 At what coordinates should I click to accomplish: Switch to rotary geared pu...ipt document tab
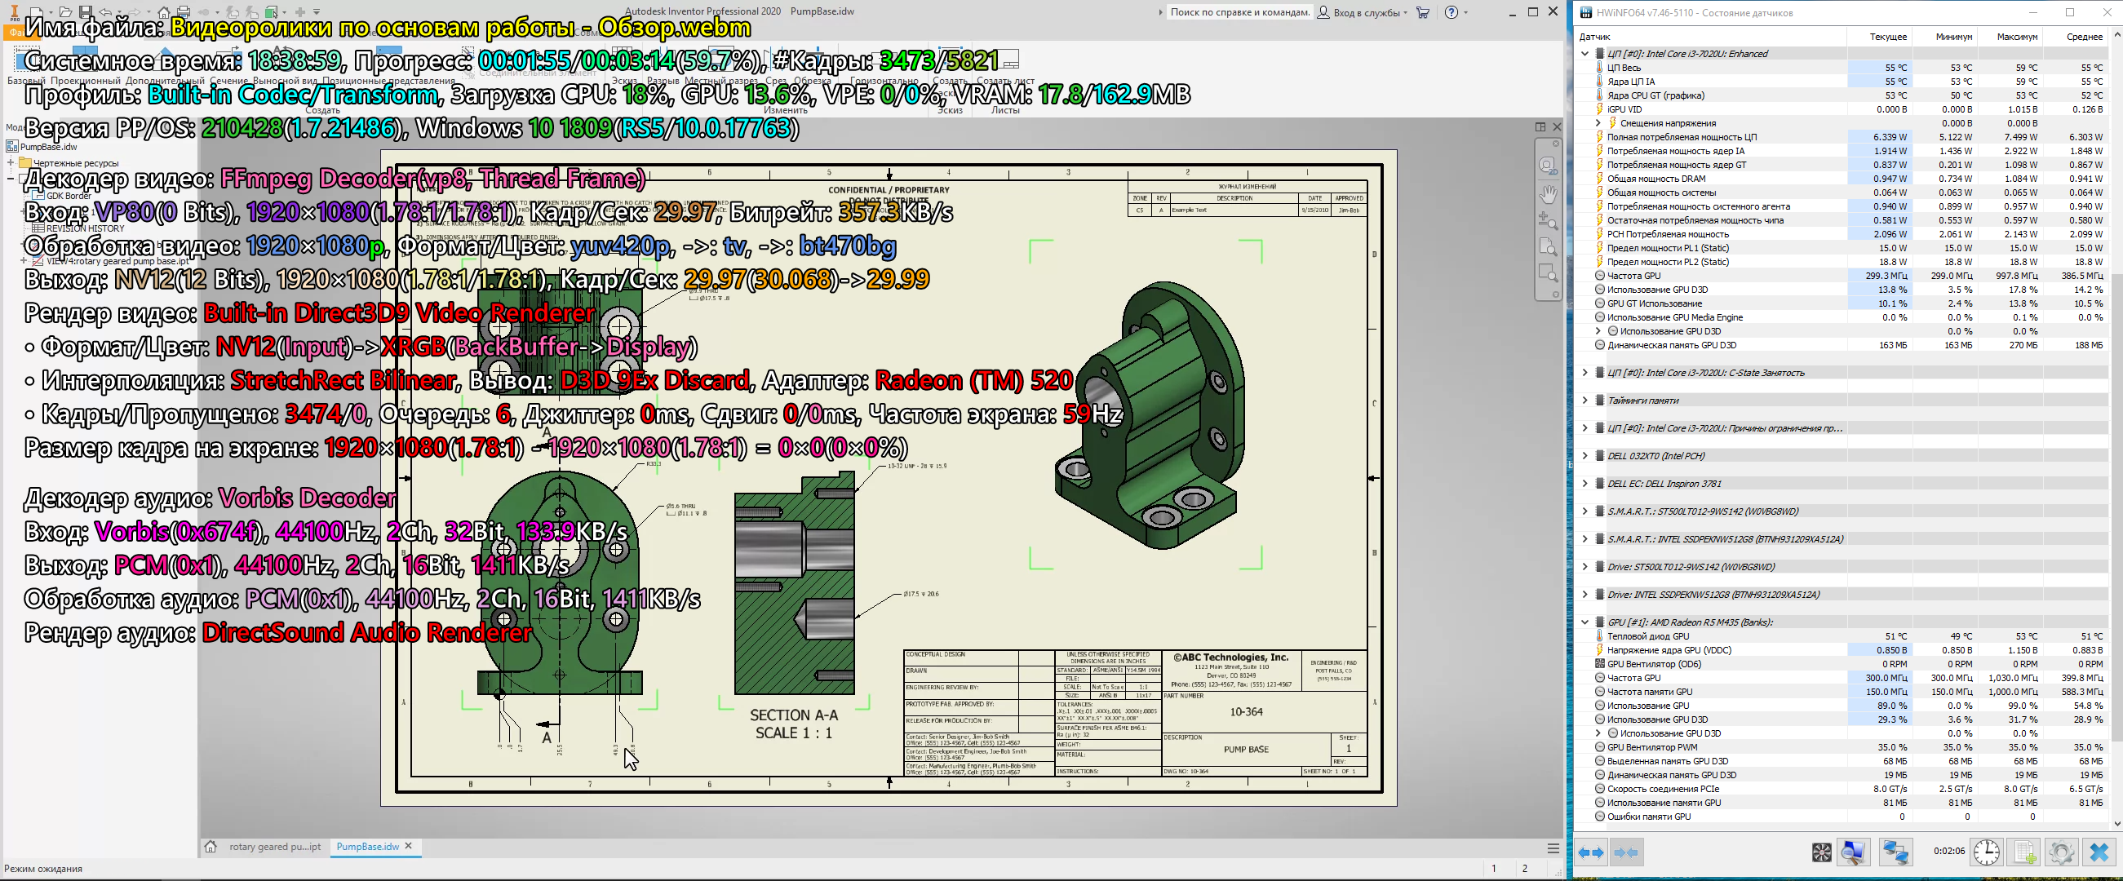point(274,847)
